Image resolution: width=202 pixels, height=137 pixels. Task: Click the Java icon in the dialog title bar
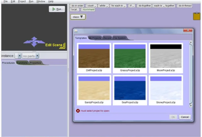point(76,31)
